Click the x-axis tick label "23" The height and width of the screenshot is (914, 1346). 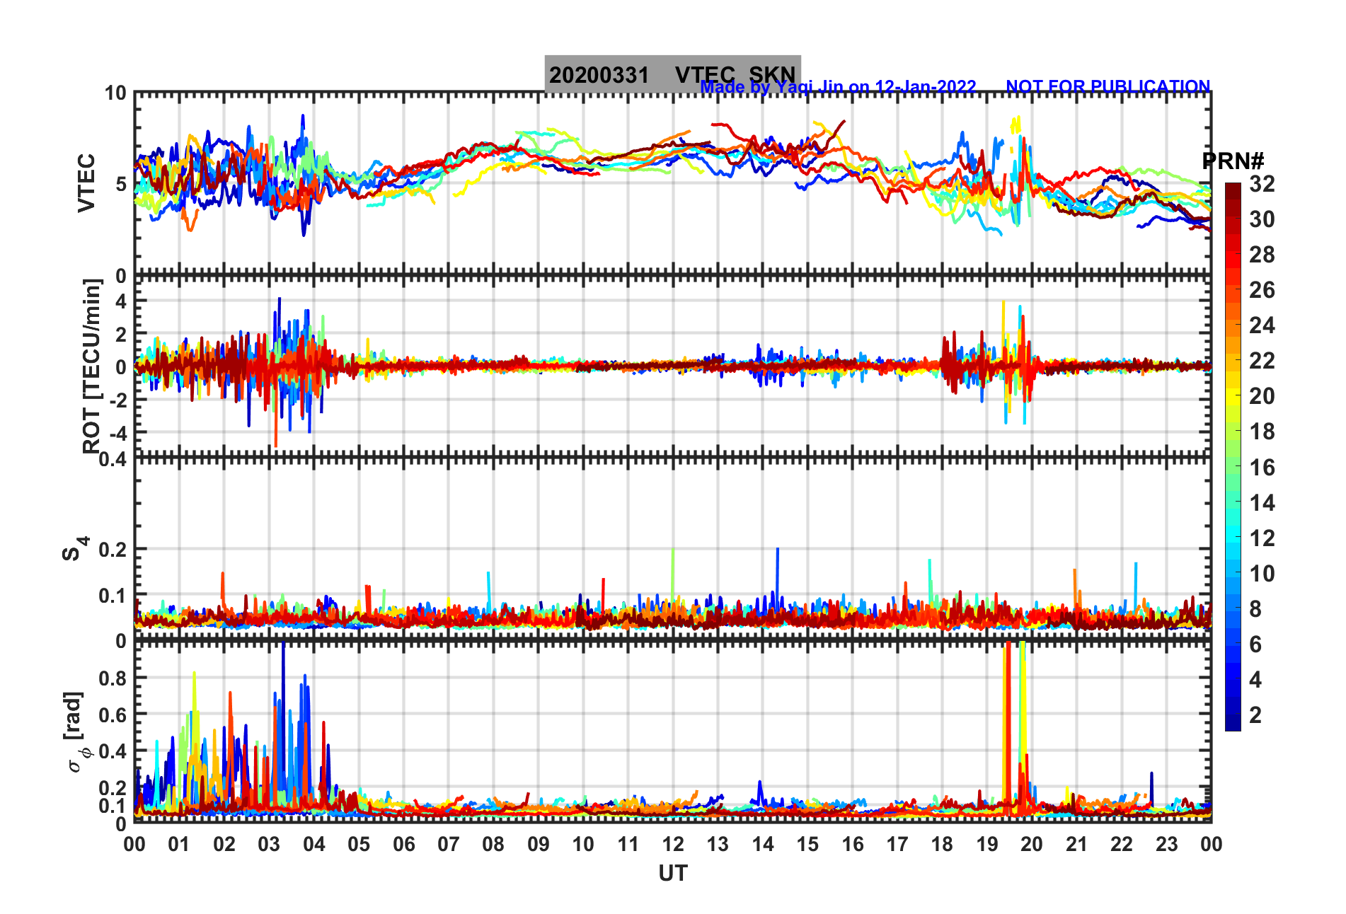[1166, 844]
